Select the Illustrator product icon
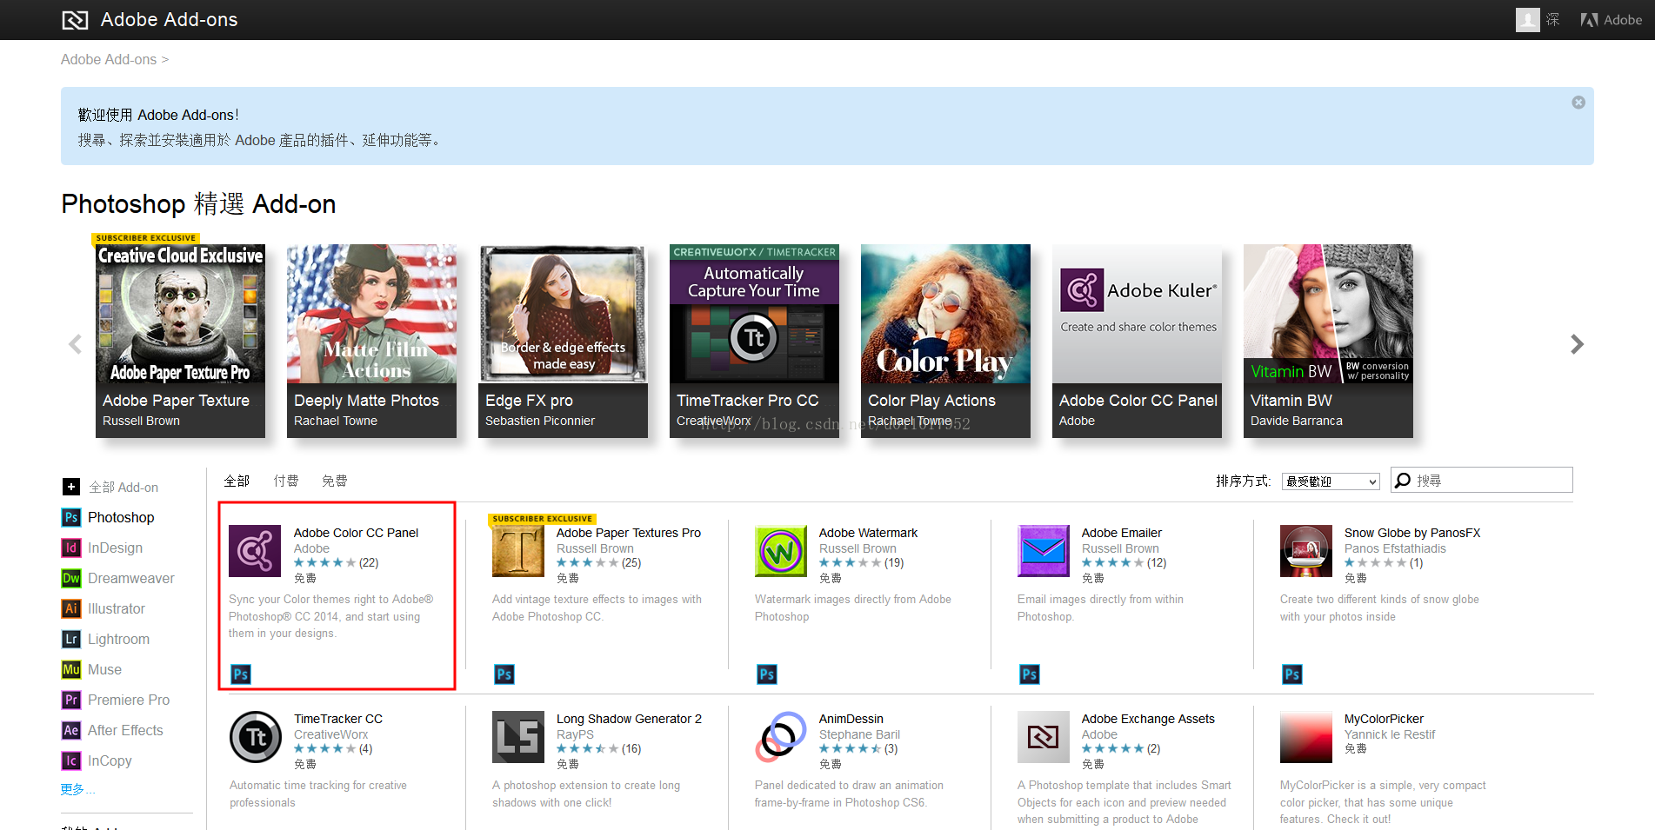The height and width of the screenshot is (830, 1655). (x=71, y=609)
